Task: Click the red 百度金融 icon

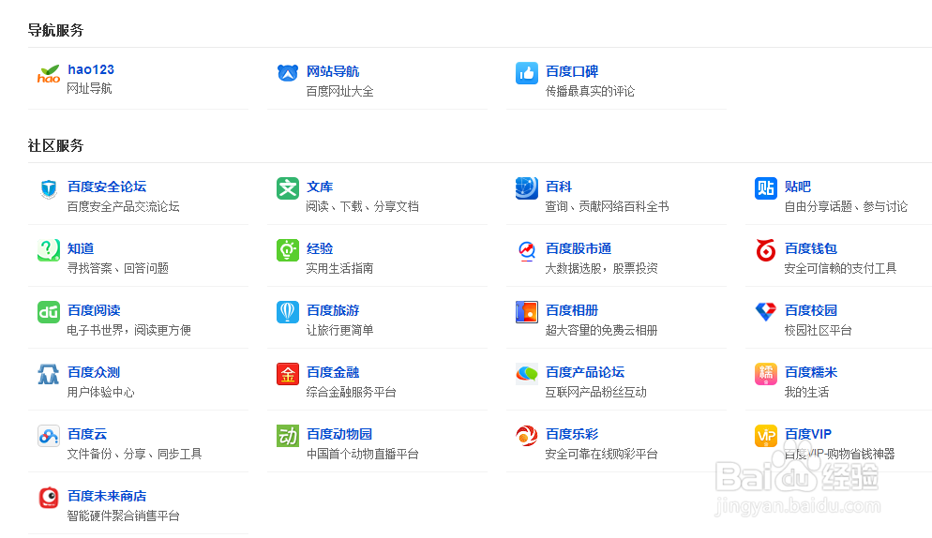Action: point(288,374)
